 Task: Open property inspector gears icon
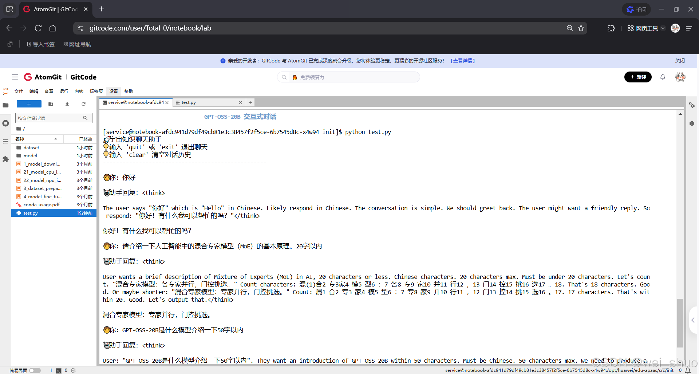pyautogui.click(x=692, y=105)
